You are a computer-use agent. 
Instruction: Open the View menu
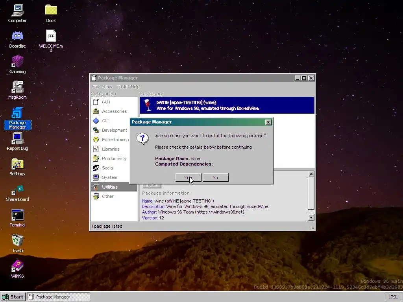click(x=107, y=87)
